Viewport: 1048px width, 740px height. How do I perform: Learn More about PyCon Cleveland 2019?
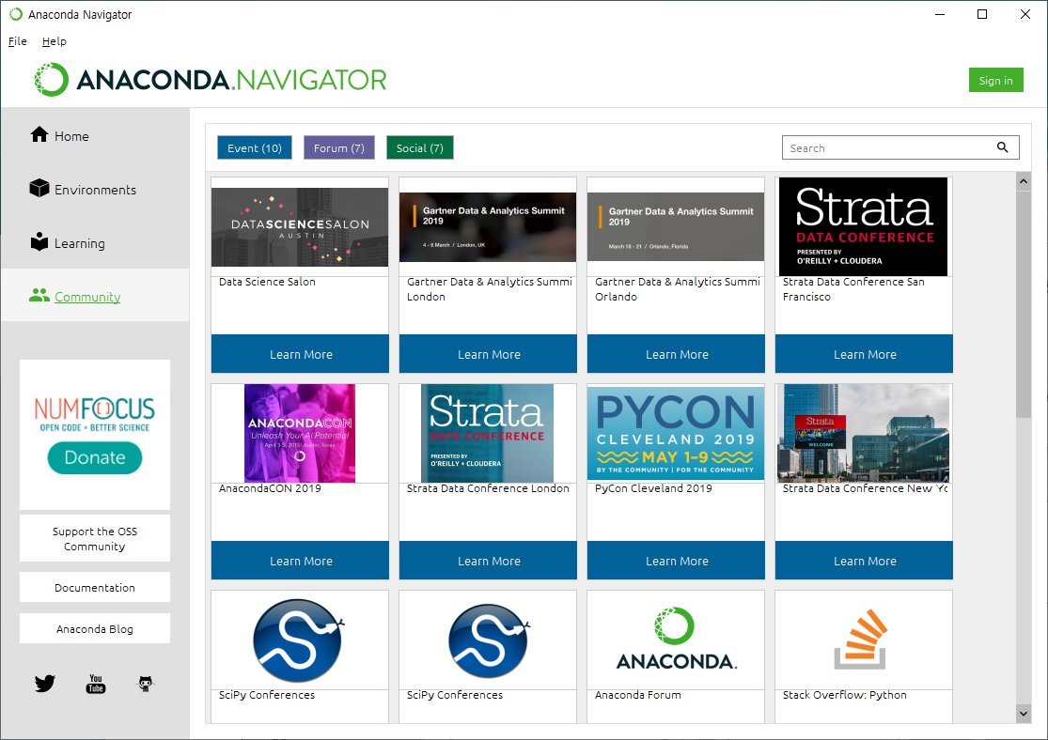click(x=676, y=561)
